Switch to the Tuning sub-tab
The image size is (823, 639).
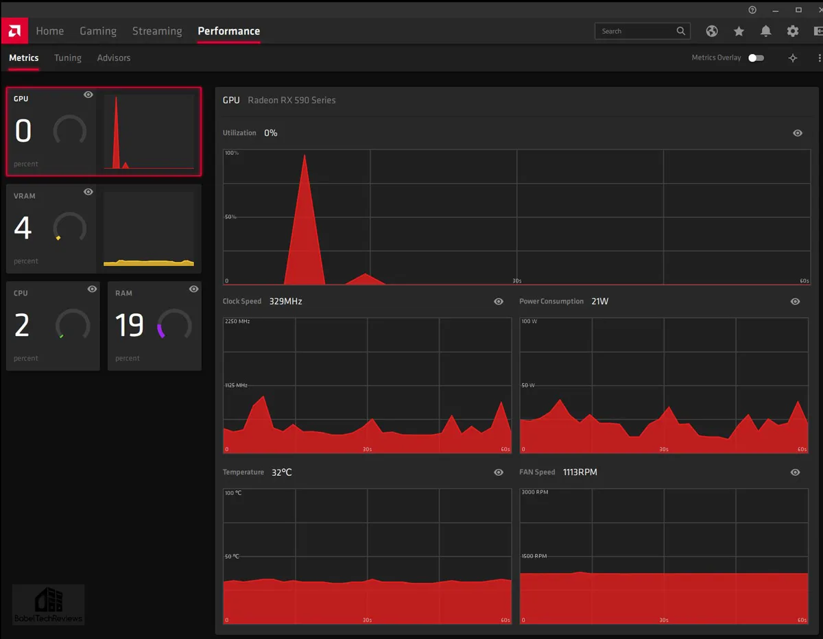(x=68, y=58)
